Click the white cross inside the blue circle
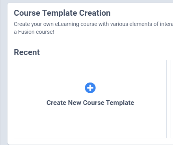 tap(90, 88)
